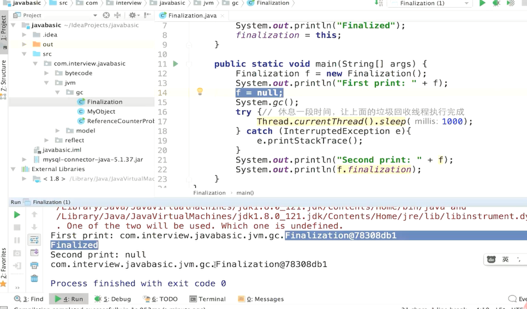Select ReferenceCounterProblem class in tree
Viewport: 527px width, 309px height.
116,121
